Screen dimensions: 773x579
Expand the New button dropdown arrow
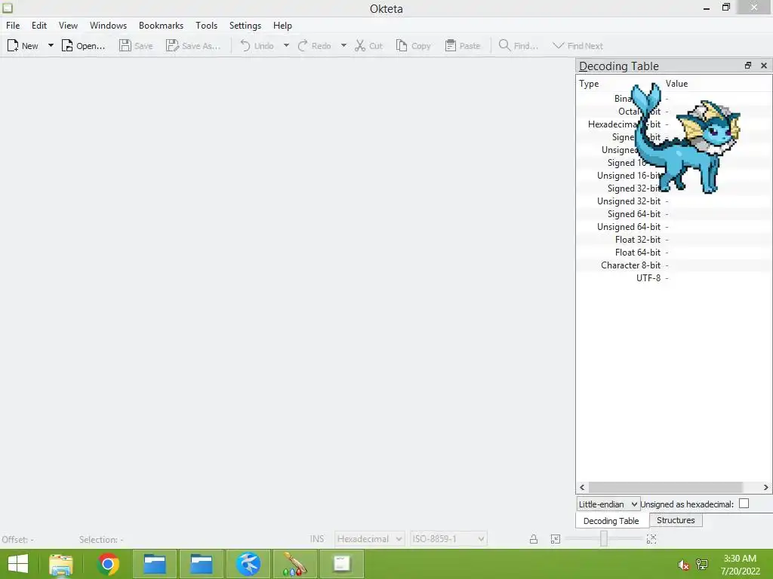(51, 45)
